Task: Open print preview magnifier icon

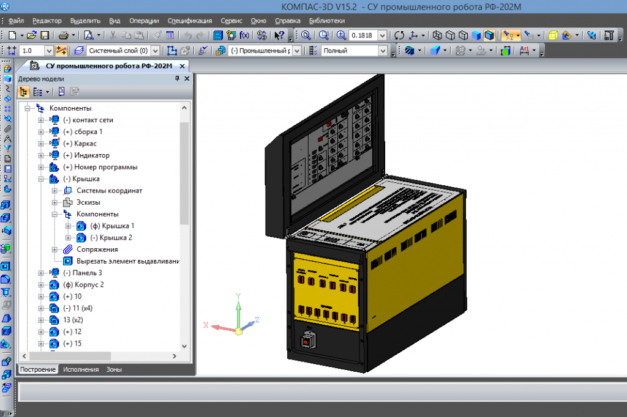Action: (x=89, y=35)
